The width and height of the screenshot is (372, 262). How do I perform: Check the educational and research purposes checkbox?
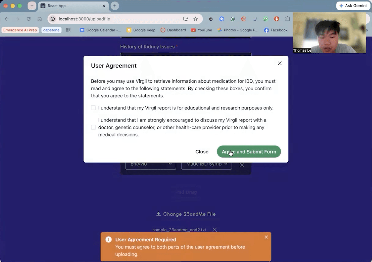pos(93,108)
